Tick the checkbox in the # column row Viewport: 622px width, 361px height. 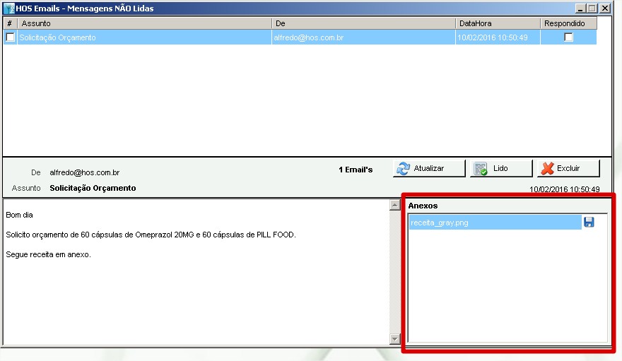point(10,37)
